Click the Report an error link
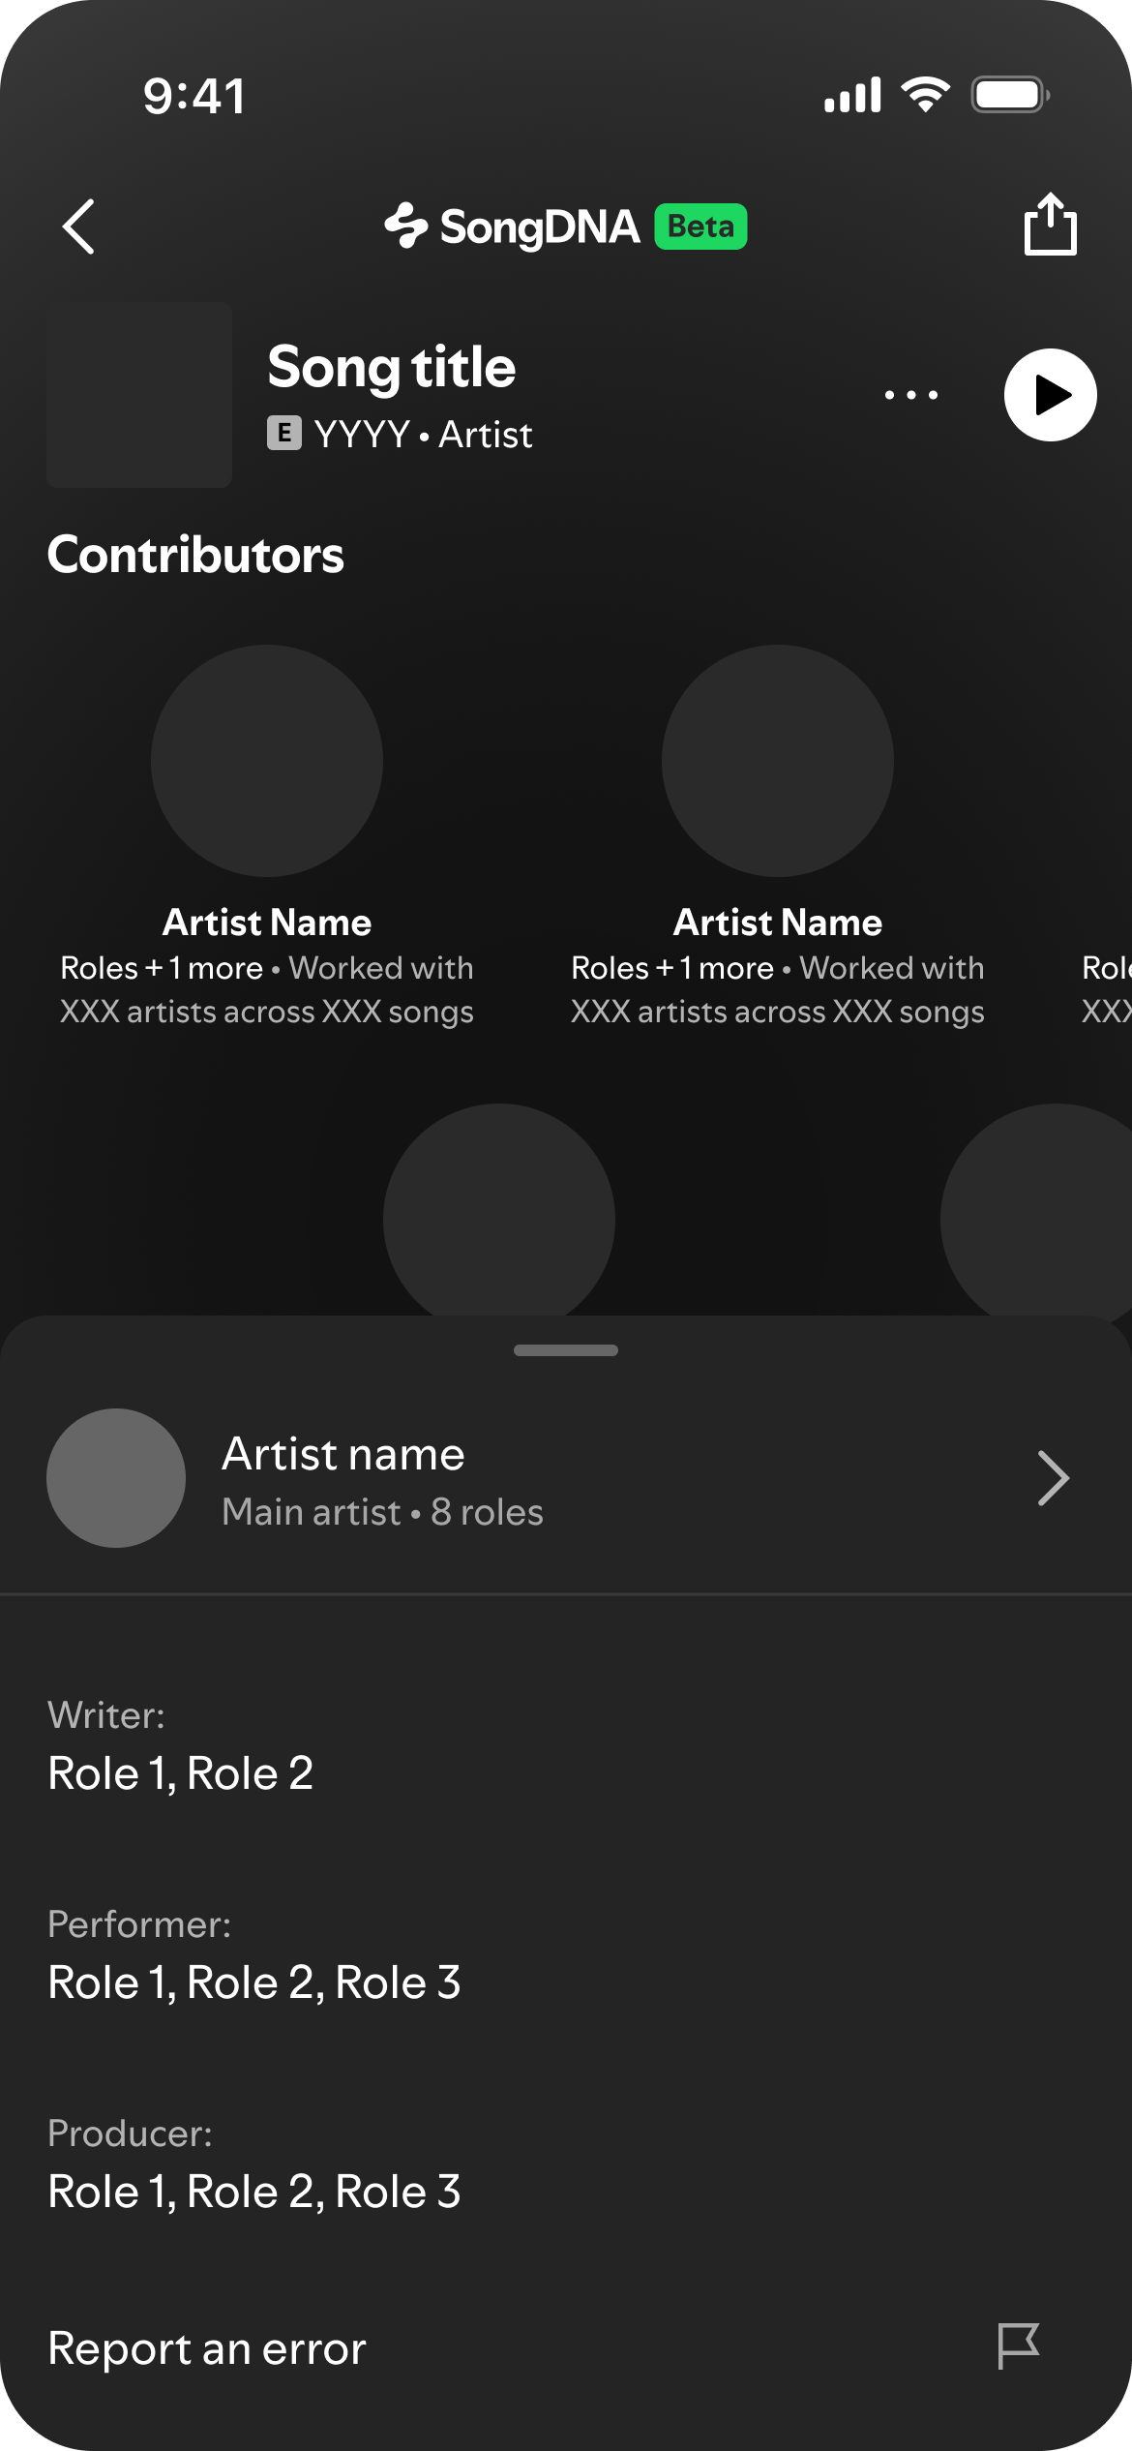The image size is (1132, 2451). pos(207,2348)
